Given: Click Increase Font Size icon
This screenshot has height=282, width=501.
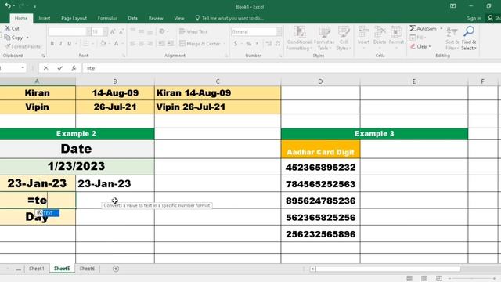Looking at the screenshot, I should [x=113, y=31].
